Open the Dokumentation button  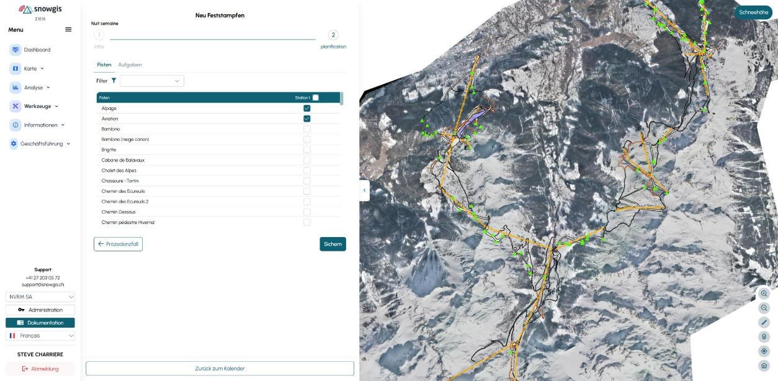point(40,323)
